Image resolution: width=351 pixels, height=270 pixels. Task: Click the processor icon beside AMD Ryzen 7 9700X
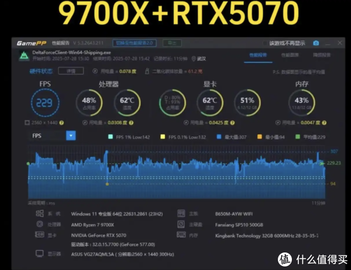point(40,224)
